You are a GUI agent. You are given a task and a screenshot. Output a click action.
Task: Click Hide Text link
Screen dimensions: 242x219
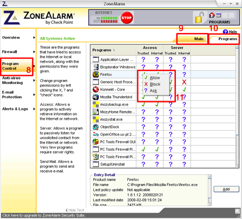click(x=75, y=210)
